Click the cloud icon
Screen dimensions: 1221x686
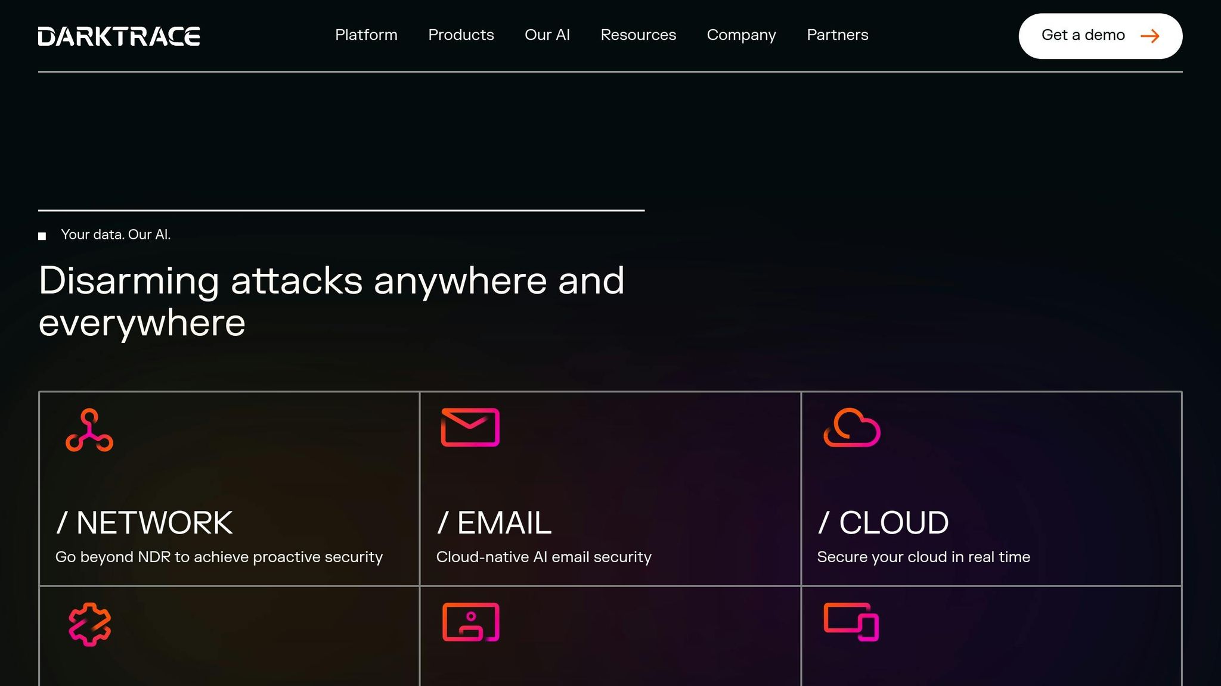pos(851,428)
